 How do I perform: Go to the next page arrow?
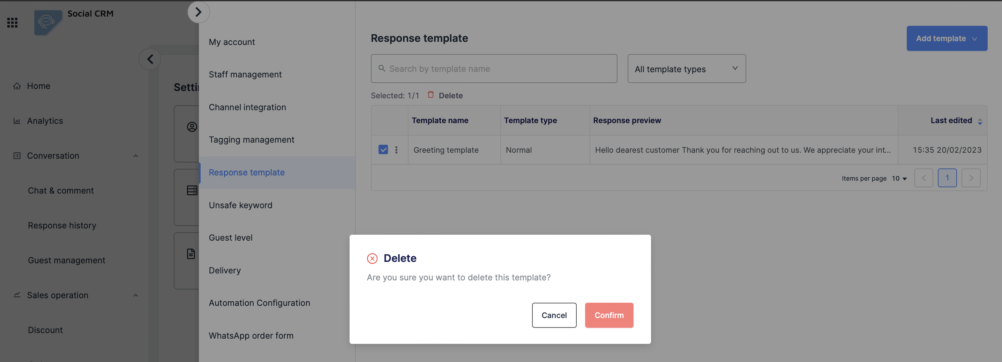(971, 178)
